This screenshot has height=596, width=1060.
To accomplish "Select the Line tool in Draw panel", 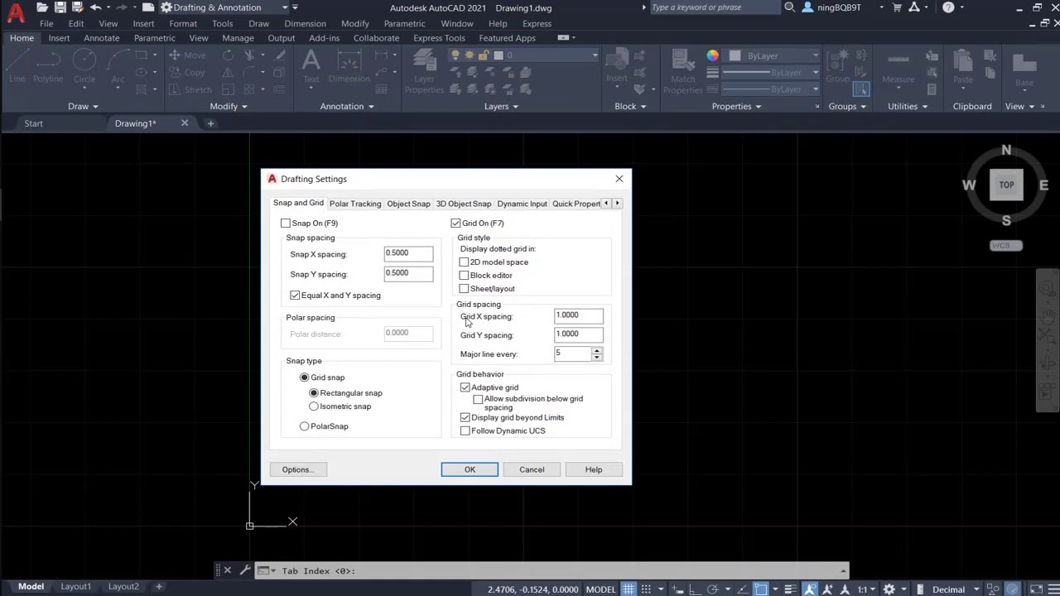I will (17, 65).
